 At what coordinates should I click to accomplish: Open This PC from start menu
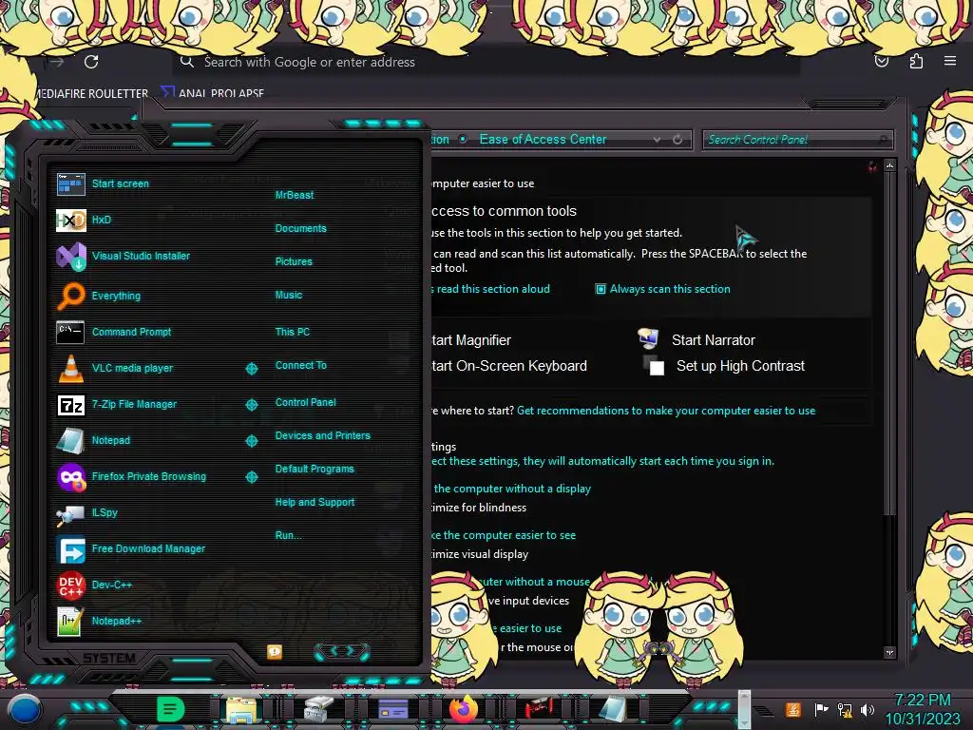click(x=293, y=332)
